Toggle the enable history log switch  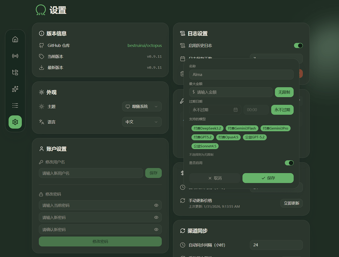coord(298,45)
